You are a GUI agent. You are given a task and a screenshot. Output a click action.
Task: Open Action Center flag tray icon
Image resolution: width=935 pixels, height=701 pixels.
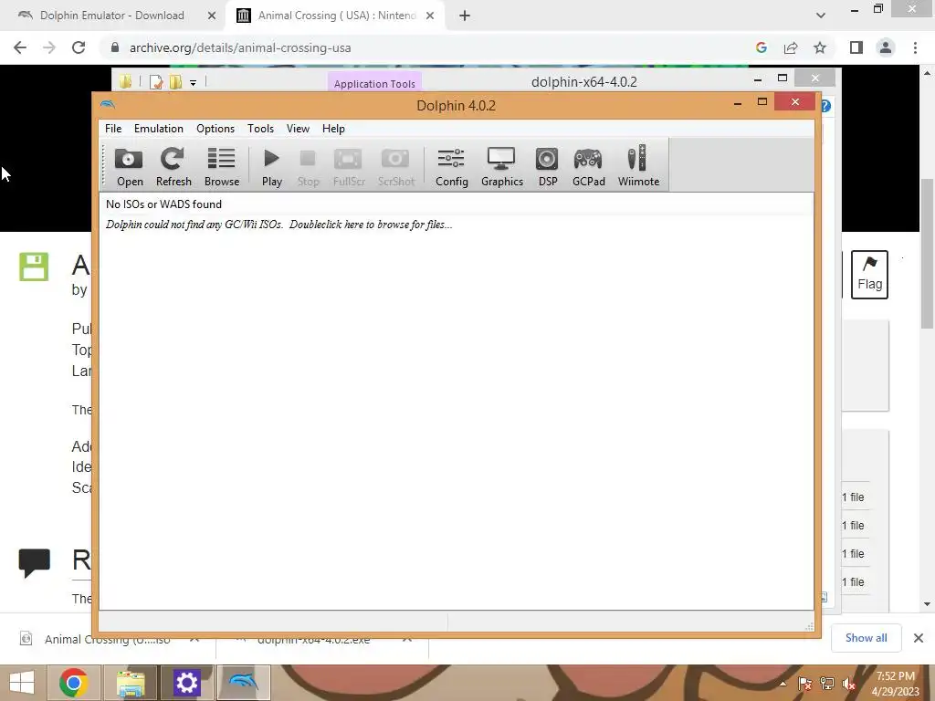tap(804, 684)
